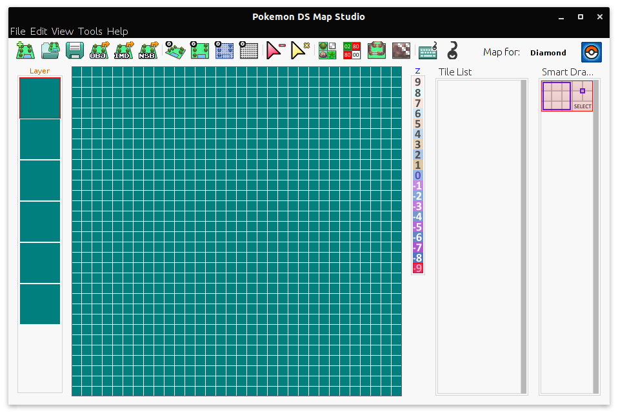This screenshot has width=618, height=415.
Task: Open help with the question mark icon
Action: [x=452, y=51]
